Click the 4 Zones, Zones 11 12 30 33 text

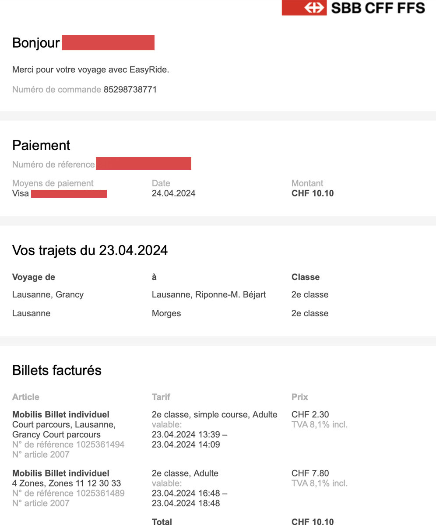click(67, 483)
